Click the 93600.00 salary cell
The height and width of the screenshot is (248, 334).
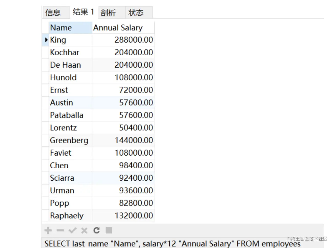click(123, 191)
